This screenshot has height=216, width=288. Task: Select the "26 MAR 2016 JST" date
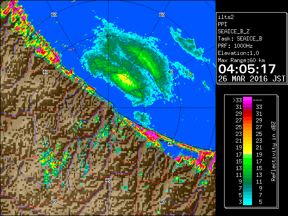[x=252, y=79]
